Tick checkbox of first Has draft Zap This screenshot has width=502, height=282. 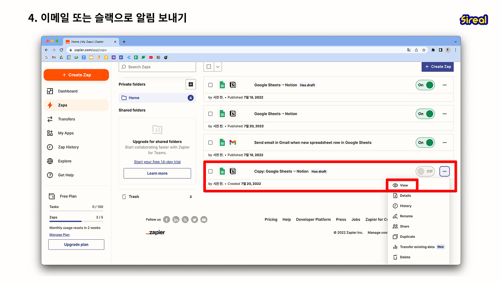pos(211,85)
